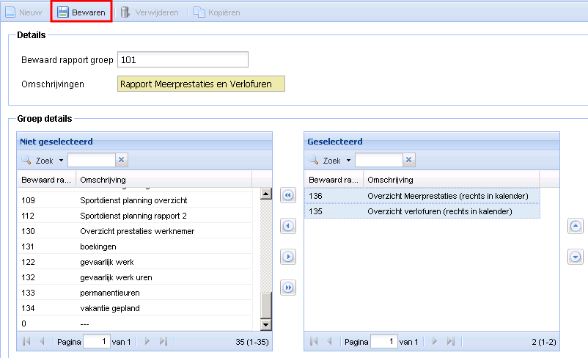The height and width of the screenshot is (358, 588).
Task: Move all items to Geselecteerd list
Action: (288, 288)
